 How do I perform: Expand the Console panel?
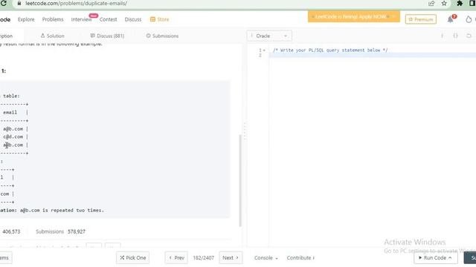pyautogui.click(x=266, y=258)
